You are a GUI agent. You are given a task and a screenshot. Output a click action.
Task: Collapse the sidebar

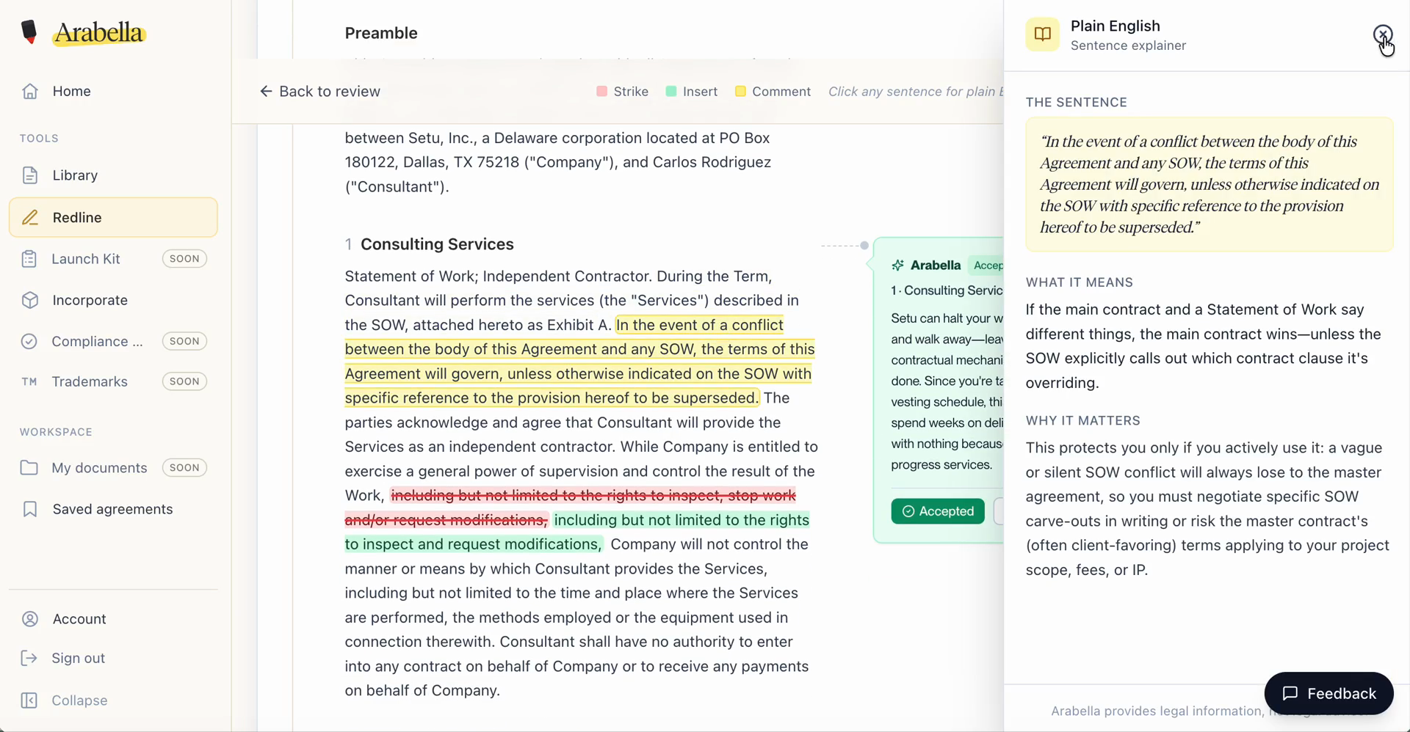[113, 700]
